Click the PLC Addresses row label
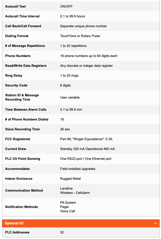The height and width of the screenshot is (239, 161). 17,232
